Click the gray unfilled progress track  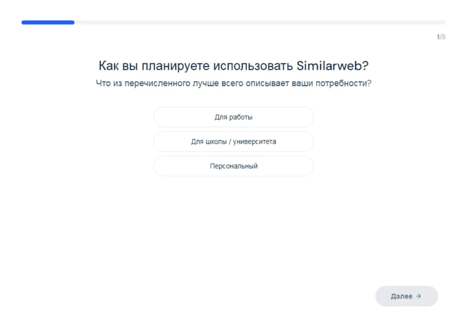[x=260, y=22]
